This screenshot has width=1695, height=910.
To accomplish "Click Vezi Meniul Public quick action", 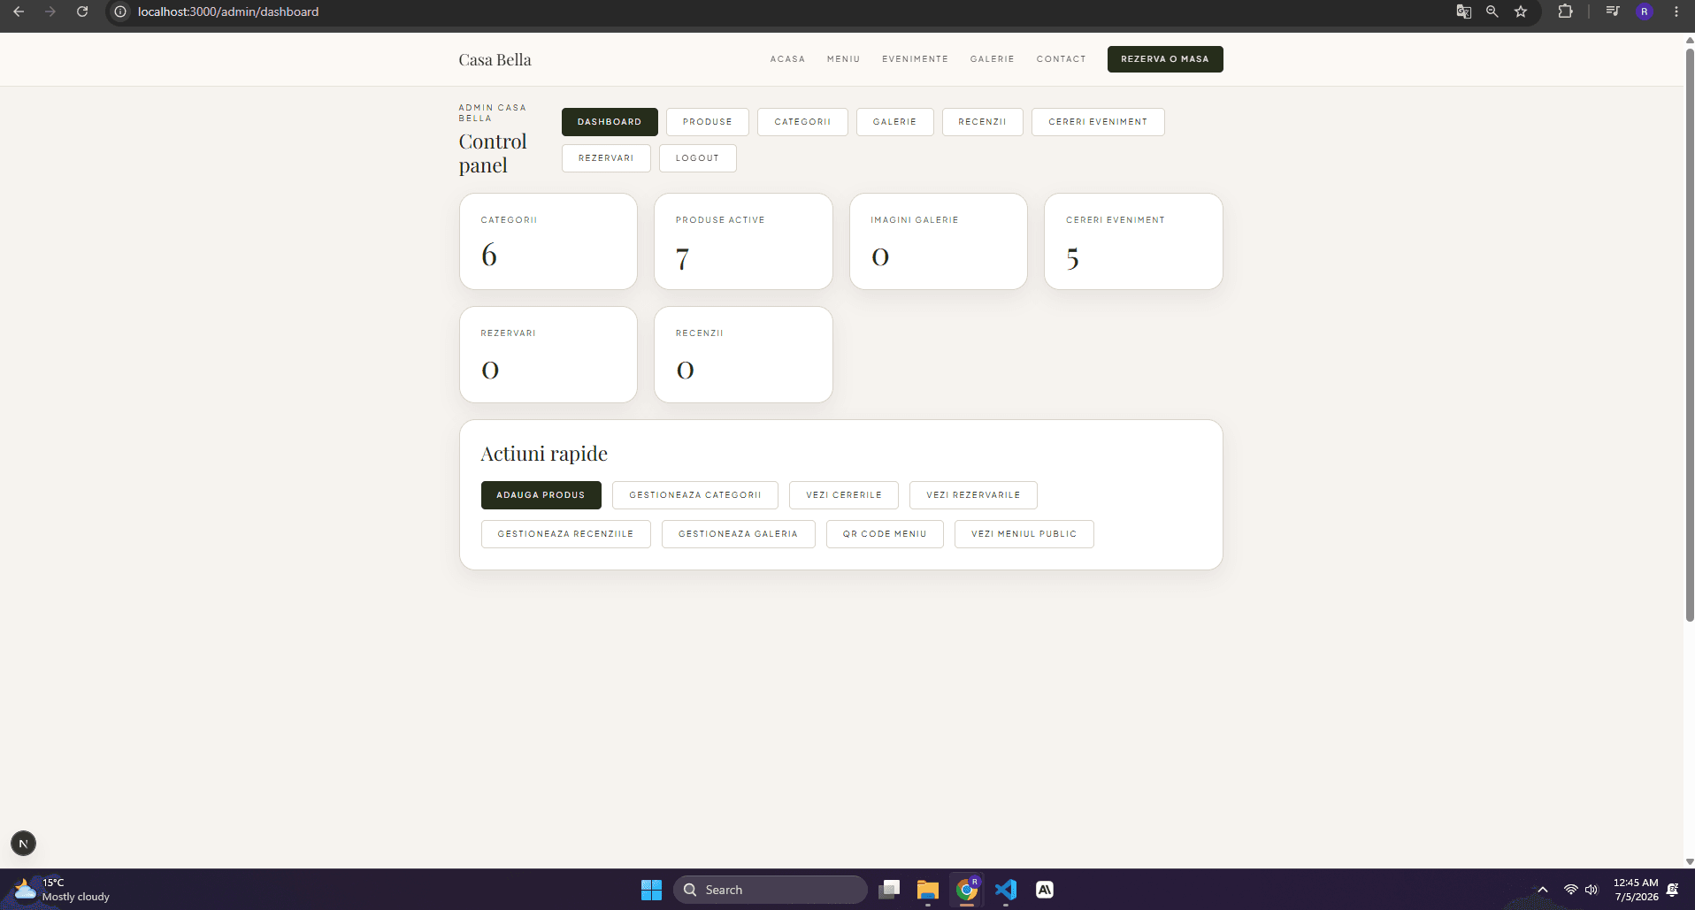I will (1024, 534).
